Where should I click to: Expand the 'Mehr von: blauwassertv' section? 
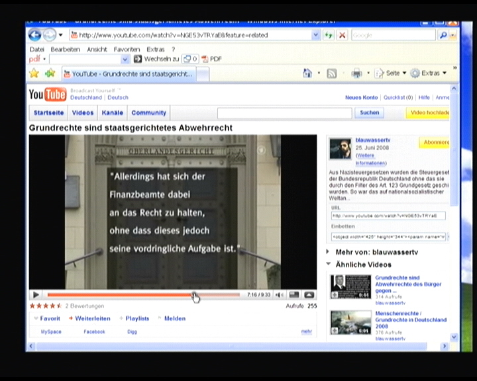(x=329, y=252)
